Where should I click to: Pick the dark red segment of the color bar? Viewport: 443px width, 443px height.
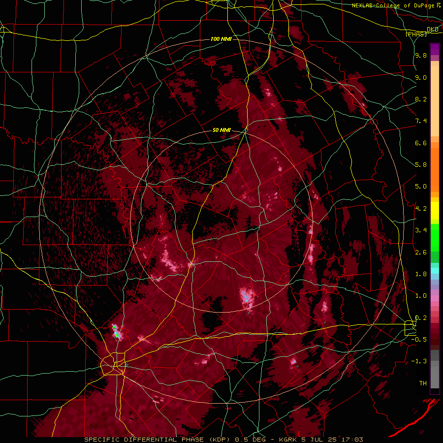coord(435,336)
